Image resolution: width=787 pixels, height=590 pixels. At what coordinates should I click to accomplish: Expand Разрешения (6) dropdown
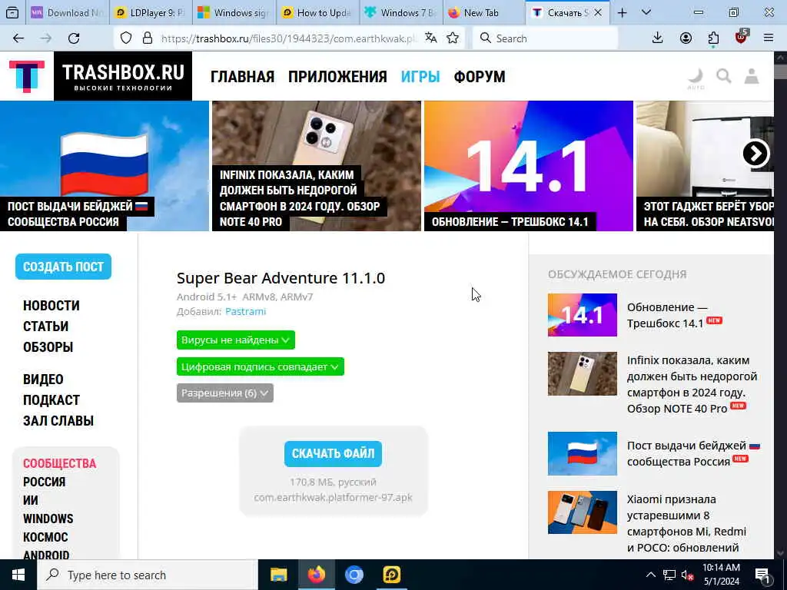point(225,393)
